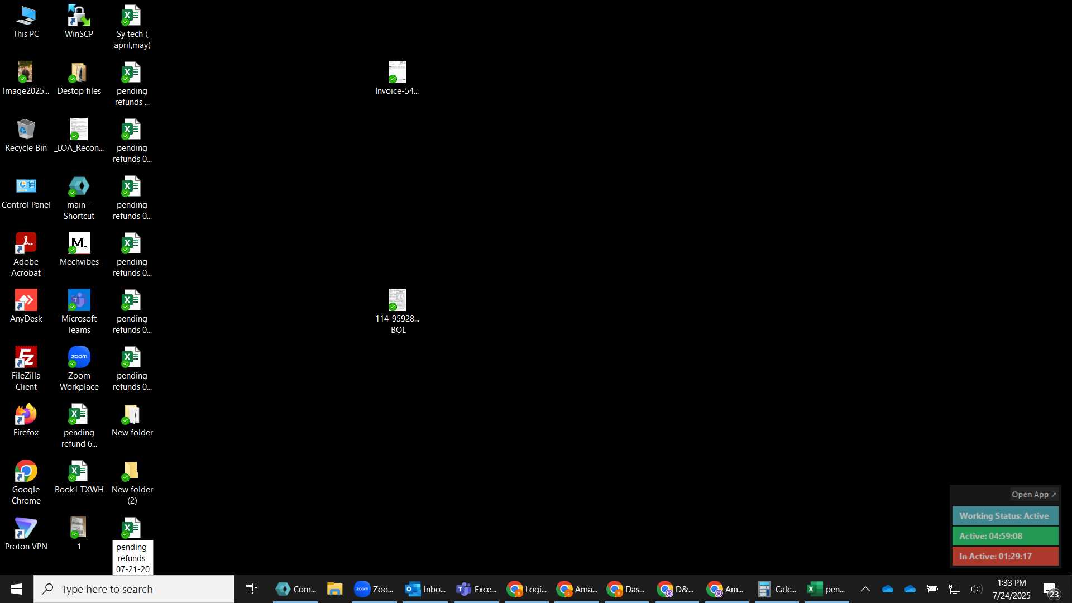Select Mechvibes desktop icon
1072x603 pixels.
(x=79, y=250)
